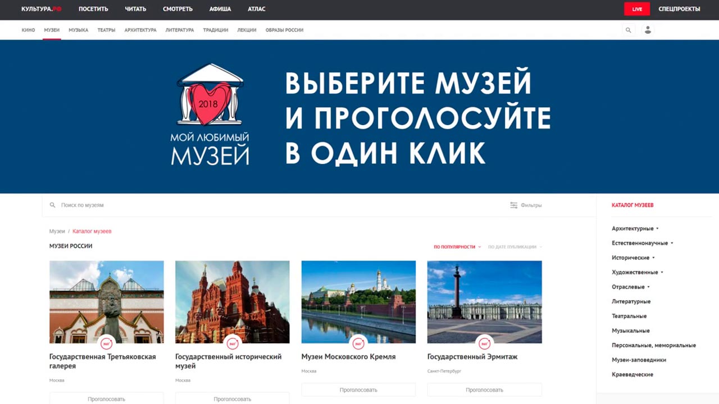Open the Фильтры label
Screen dimensions: 719x404
(x=531, y=205)
